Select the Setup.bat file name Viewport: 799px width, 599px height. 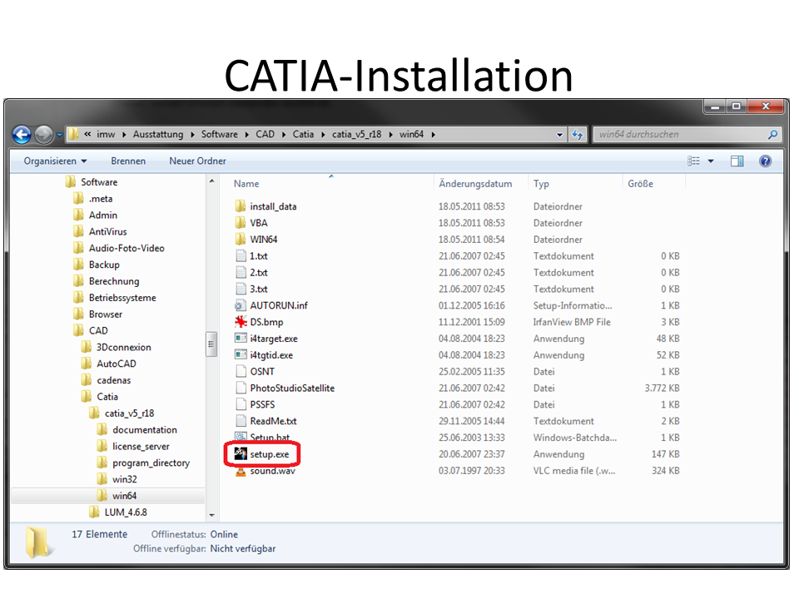(x=270, y=437)
